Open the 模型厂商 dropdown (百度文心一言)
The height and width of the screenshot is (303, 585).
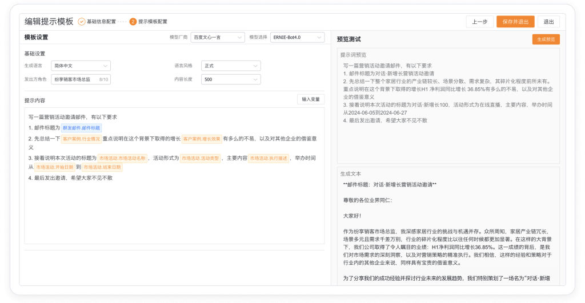click(x=217, y=38)
